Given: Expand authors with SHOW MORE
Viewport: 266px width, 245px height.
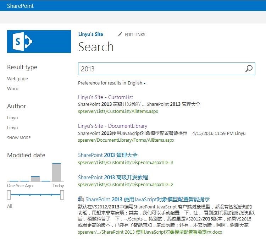Looking at the screenshot, I should pos(19,138).
